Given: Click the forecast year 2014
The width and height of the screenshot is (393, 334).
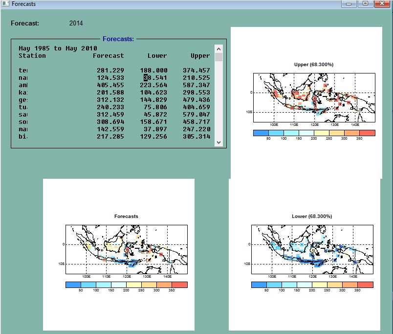Looking at the screenshot, I should click(76, 23).
